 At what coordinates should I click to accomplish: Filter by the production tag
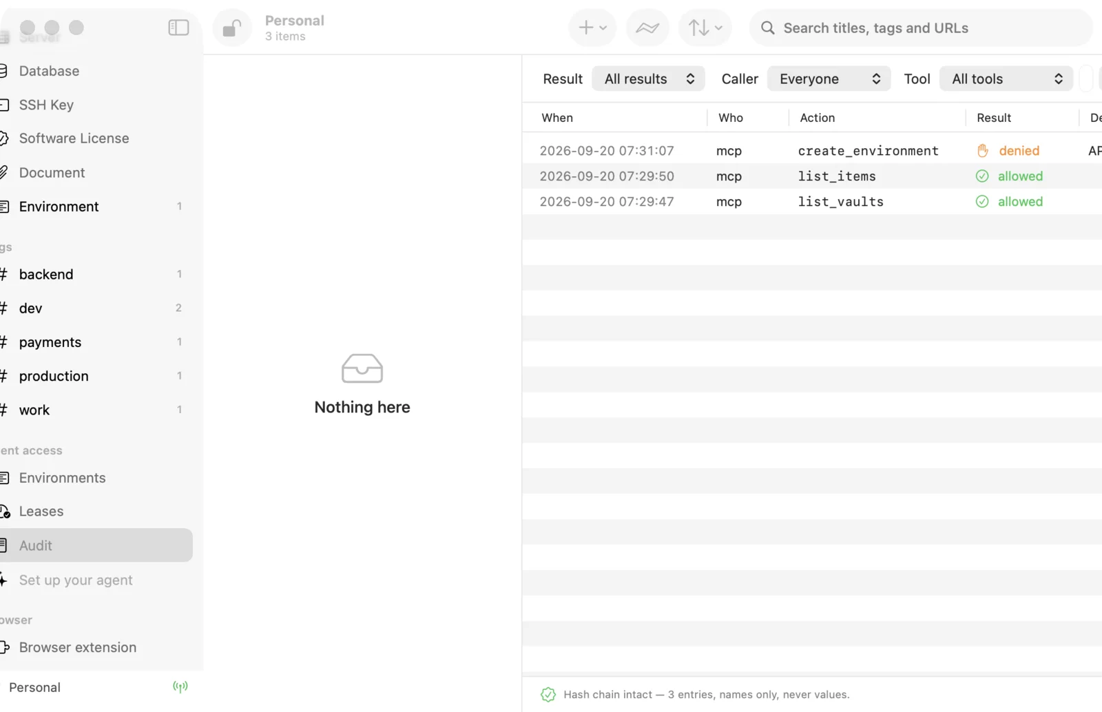pos(96,376)
